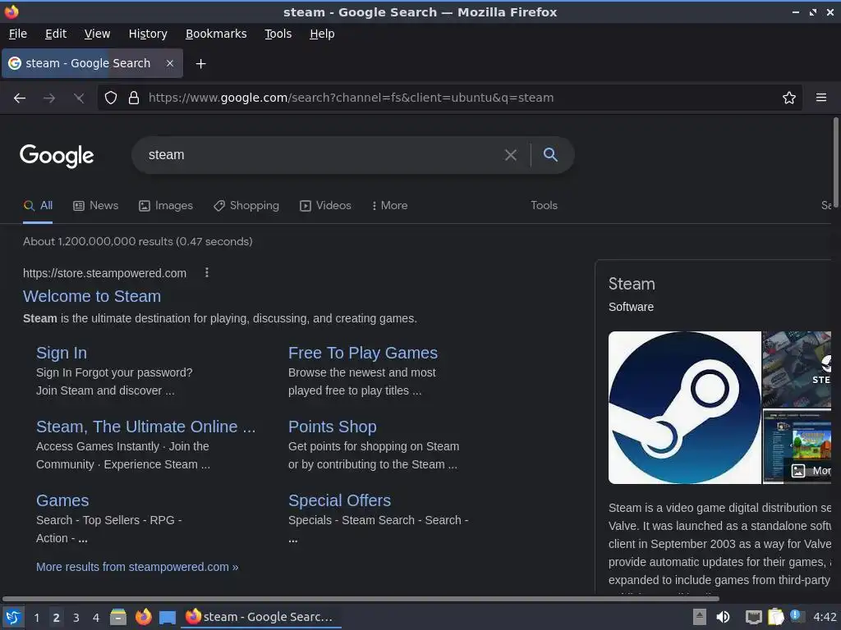Open the large Steam logo thumbnail
The width and height of the screenshot is (841, 630).
coord(684,408)
